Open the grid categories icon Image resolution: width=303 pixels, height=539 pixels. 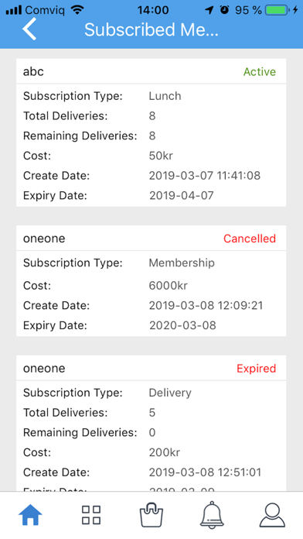[91, 514]
